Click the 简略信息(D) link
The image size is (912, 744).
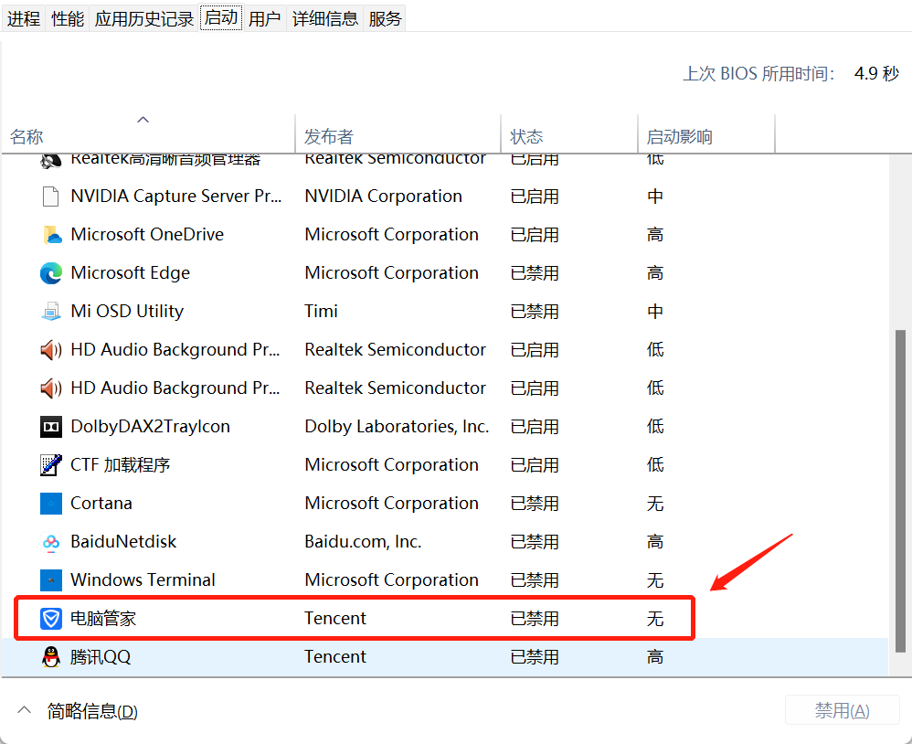click(x=92, y=711)
